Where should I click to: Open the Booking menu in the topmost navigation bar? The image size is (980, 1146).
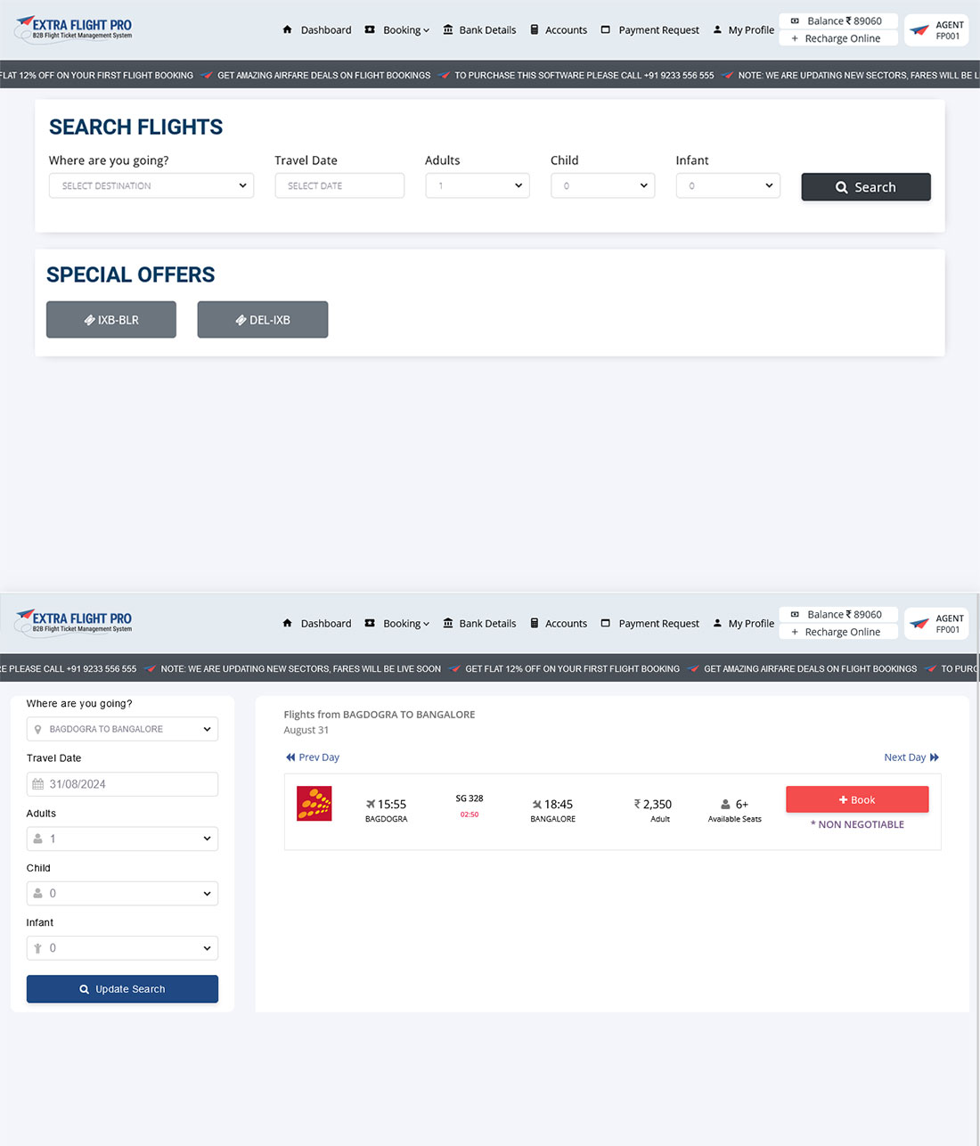tap(397, 30)
